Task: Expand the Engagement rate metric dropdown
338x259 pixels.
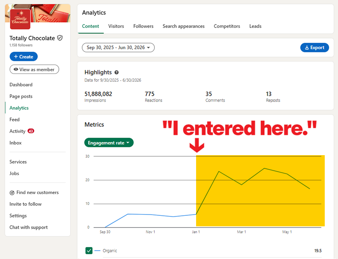Action: (x=109, y=143)
